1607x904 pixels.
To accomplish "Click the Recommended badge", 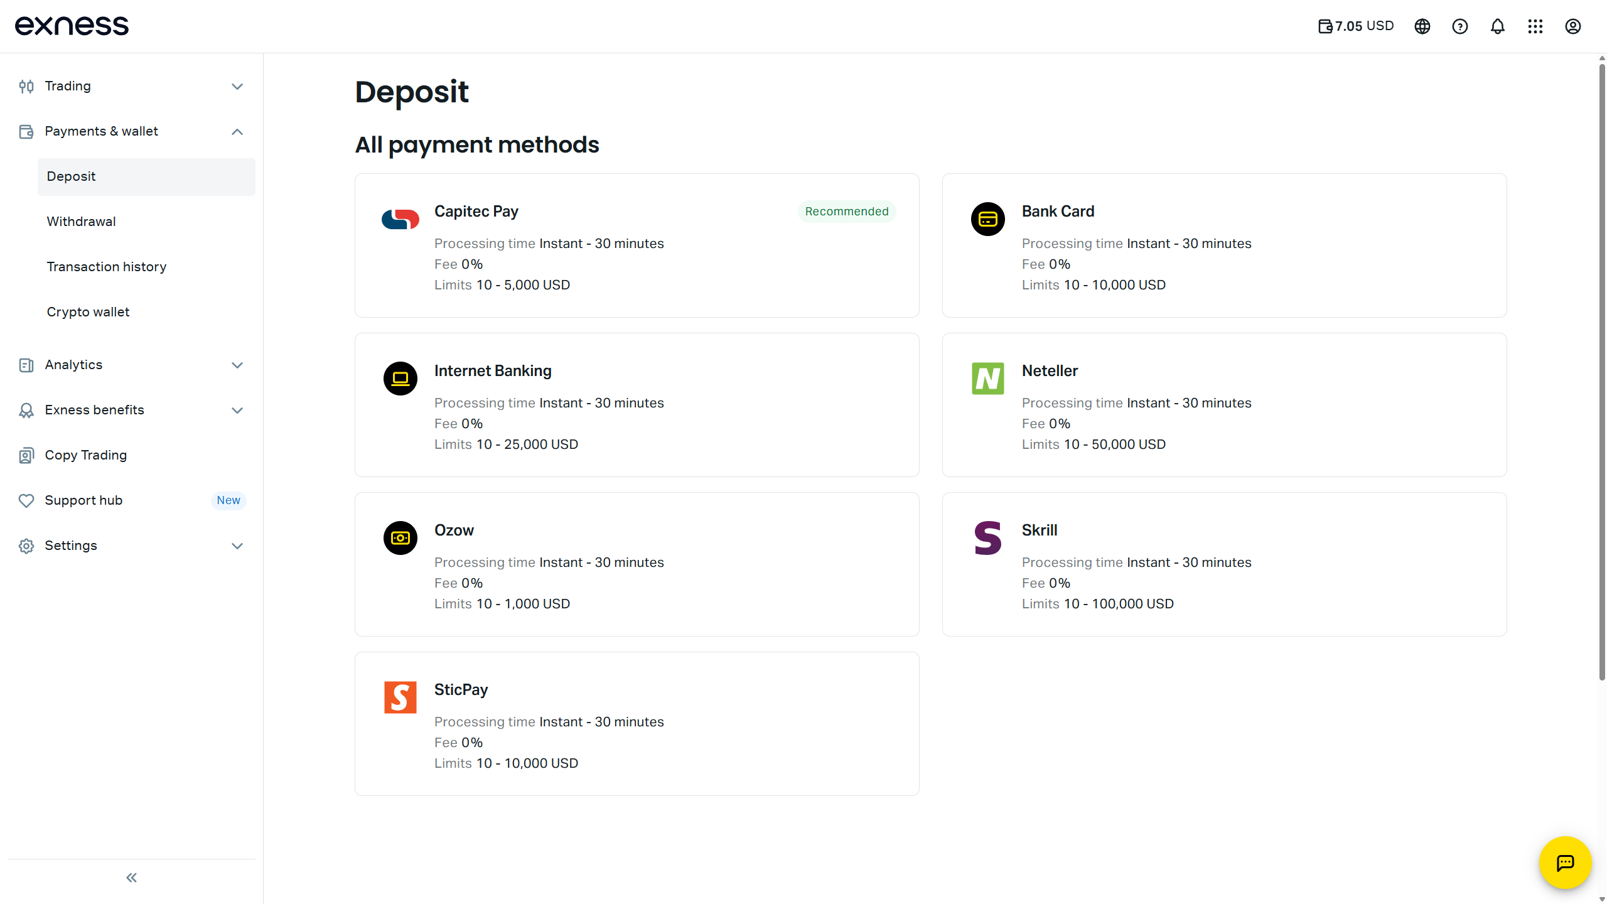I will (847, 212).
